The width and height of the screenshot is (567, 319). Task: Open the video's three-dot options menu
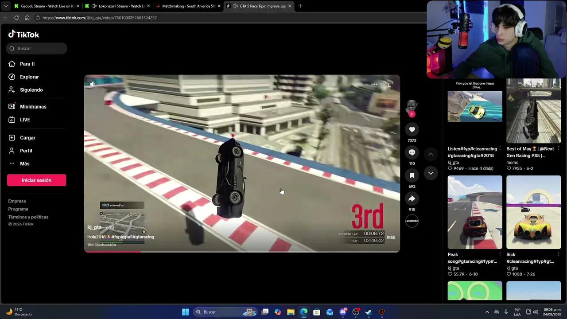click(374, 84)
